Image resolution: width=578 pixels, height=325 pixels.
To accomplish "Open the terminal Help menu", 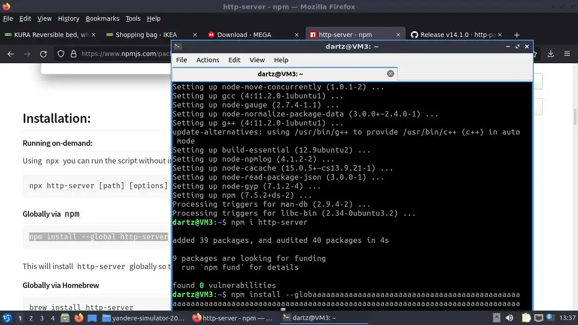I will pyautogui.click(x=281, y=60).
